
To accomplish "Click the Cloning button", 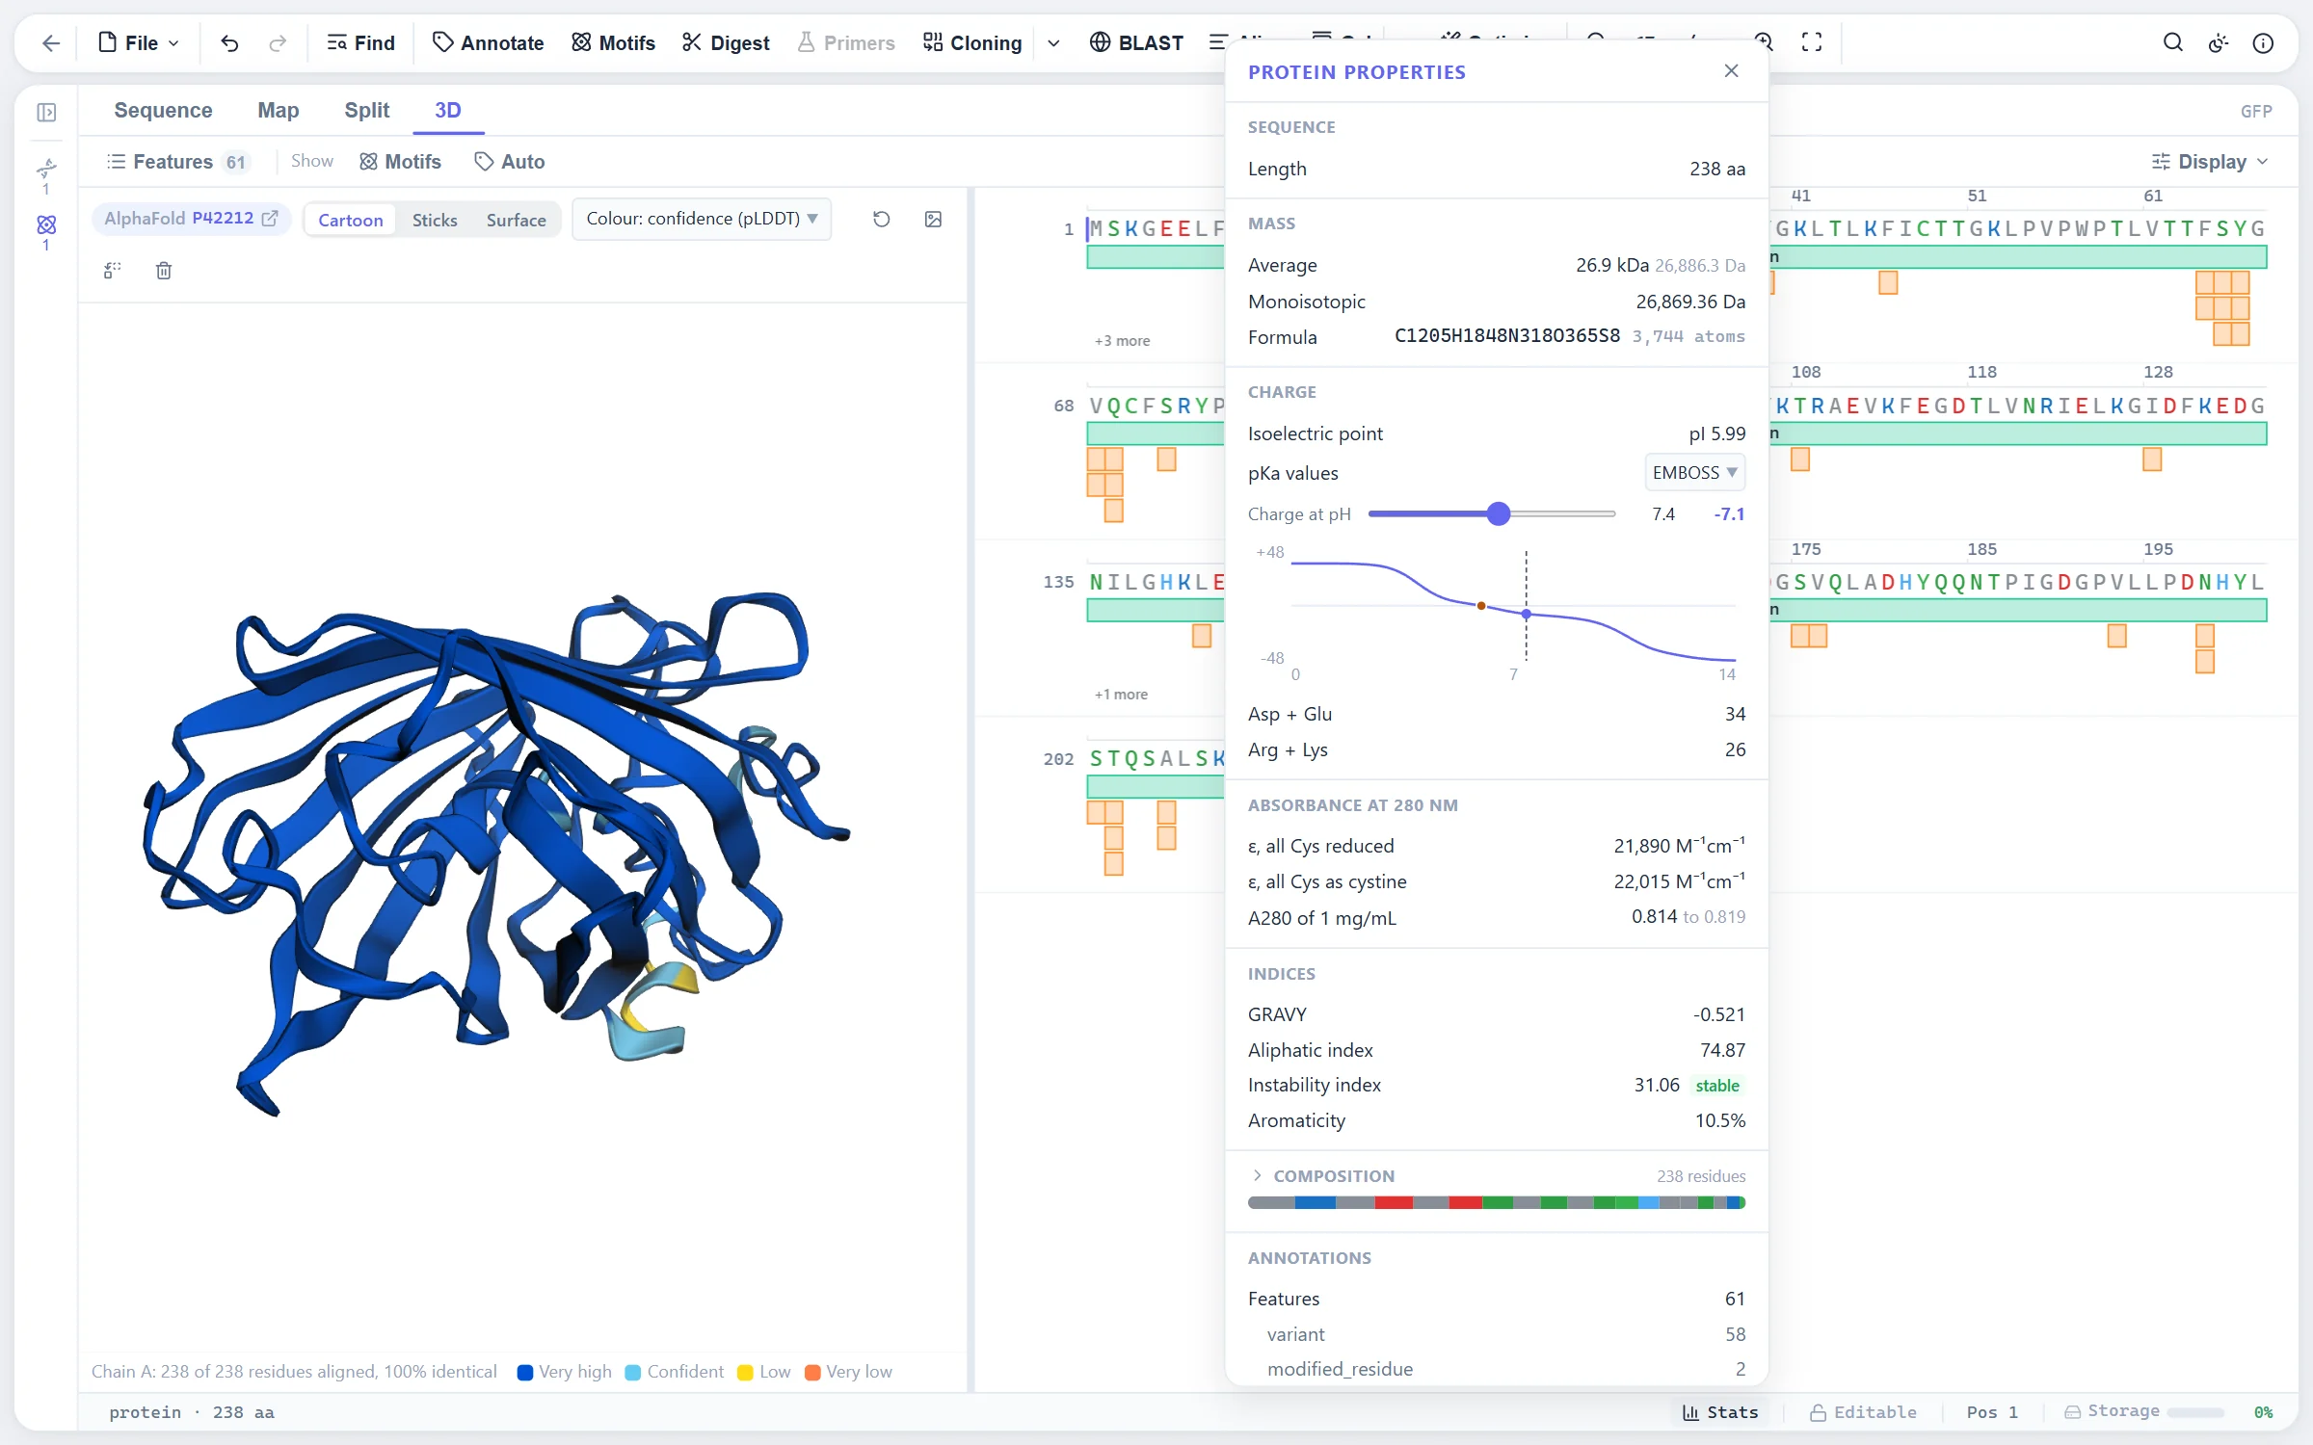I will [972, 43].
